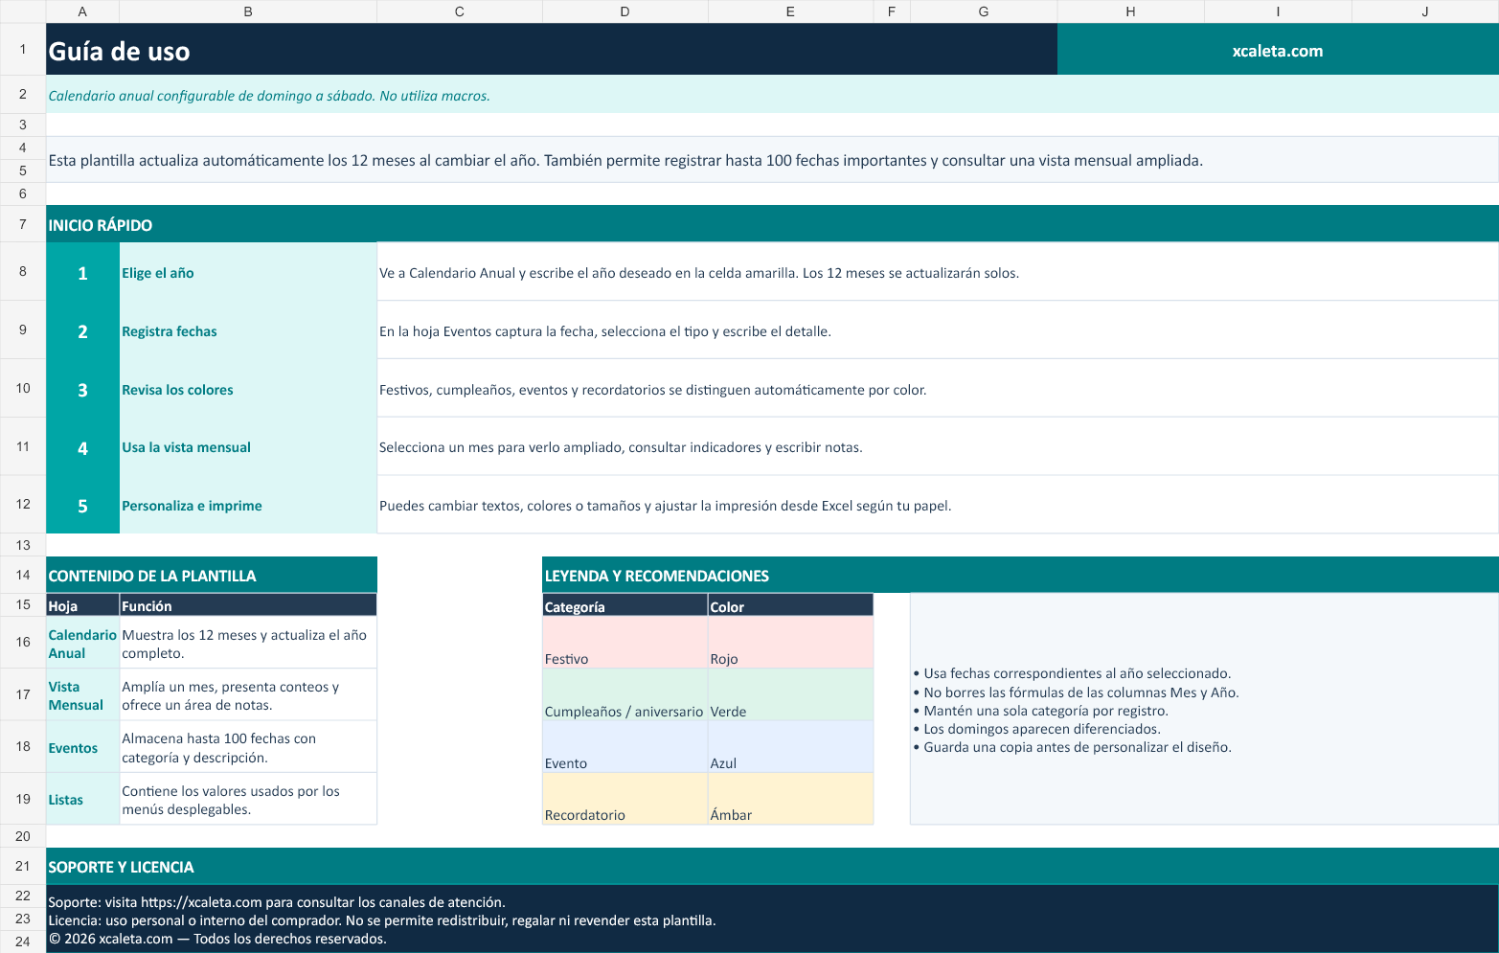1499x953 pixels.
Task: Select the 'Puedes cambiar textos, colores' description
Action: click(x=938, y=505)
